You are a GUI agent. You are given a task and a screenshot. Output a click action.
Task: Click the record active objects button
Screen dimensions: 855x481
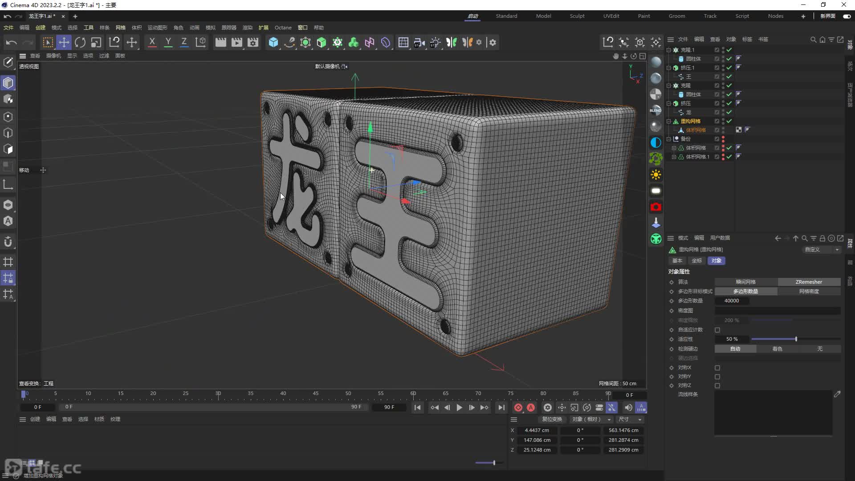518,408
